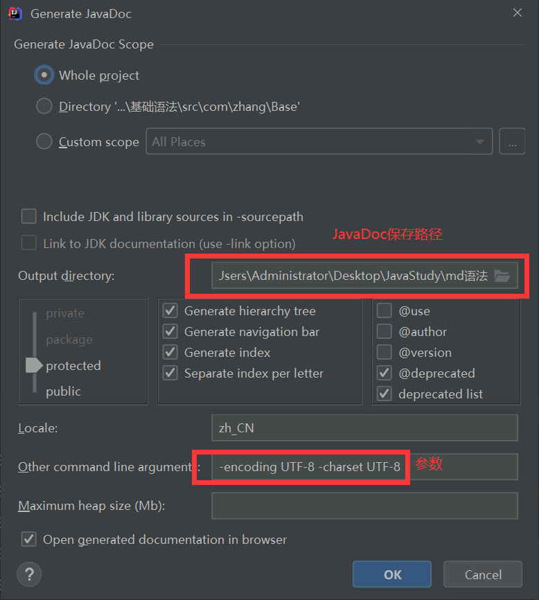539x600 pixels.
Task: Click the Locale field containing zh_CN
Action: pyautogui.click(x=364, y=428)
